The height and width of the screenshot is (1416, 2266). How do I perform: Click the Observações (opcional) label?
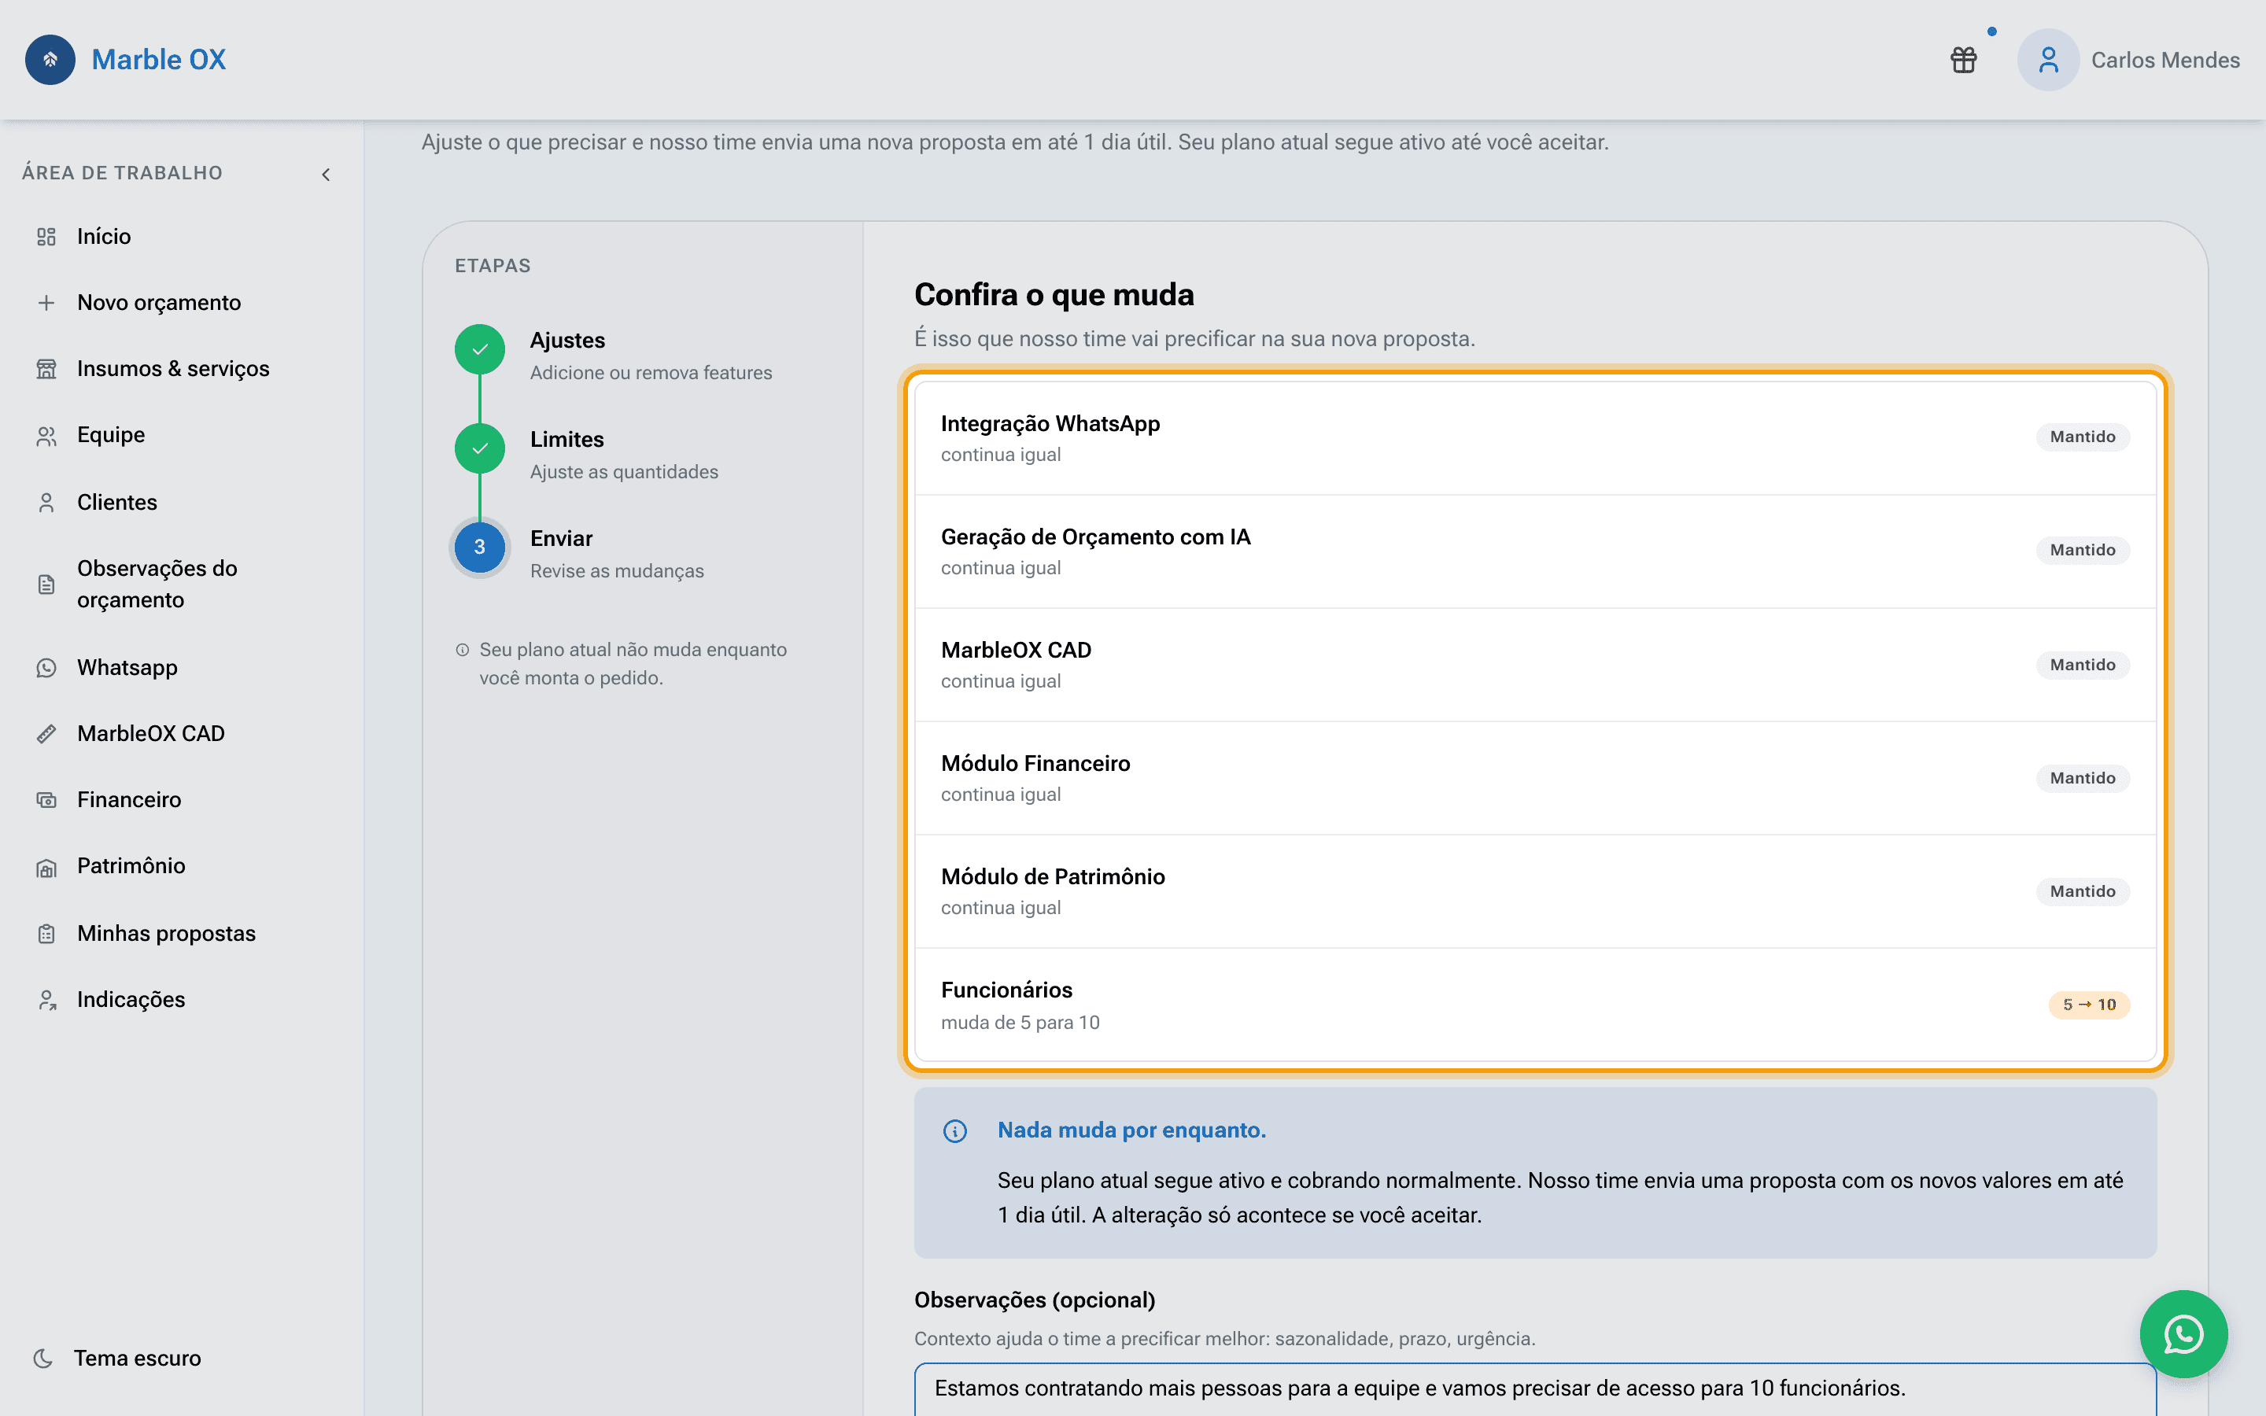(1035, 1301)
